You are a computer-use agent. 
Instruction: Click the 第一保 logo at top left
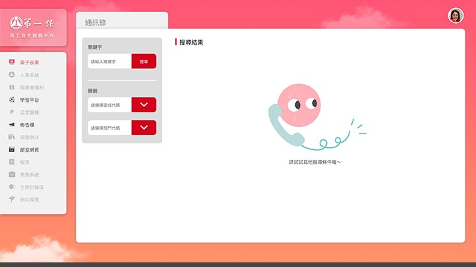33,27
